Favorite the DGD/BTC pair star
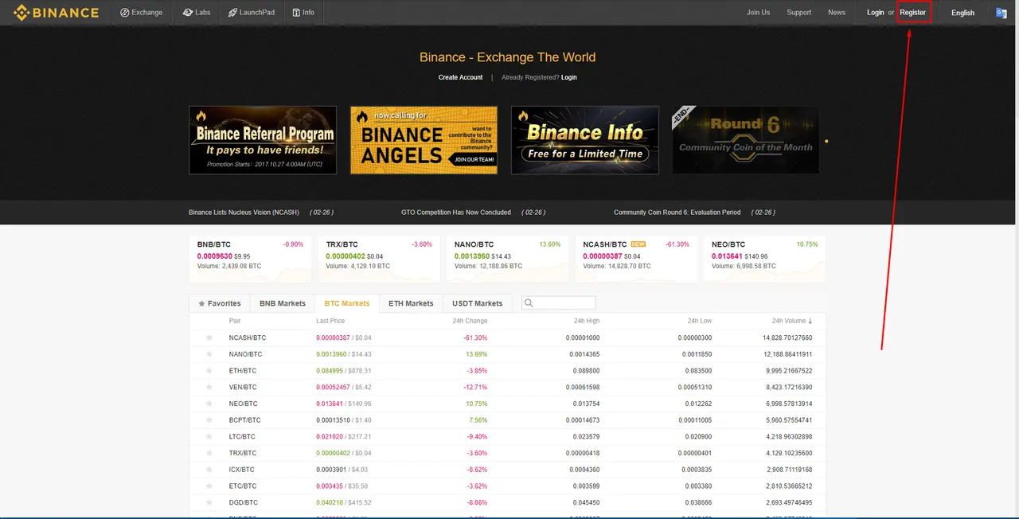The height and width of the screenshot is (519, 1019). tap(209, 502)
